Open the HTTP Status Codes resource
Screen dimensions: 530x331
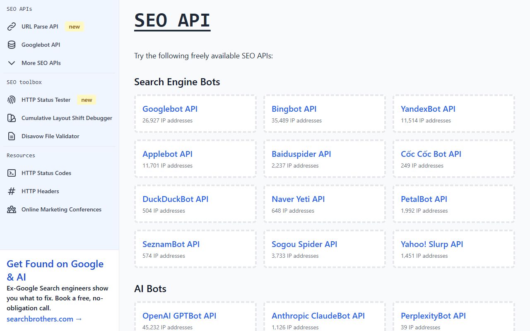(59, 173)
